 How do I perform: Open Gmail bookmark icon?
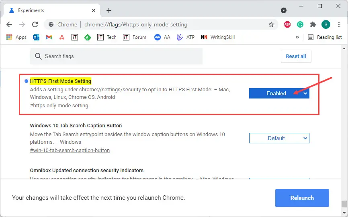[x=49, y=37]
